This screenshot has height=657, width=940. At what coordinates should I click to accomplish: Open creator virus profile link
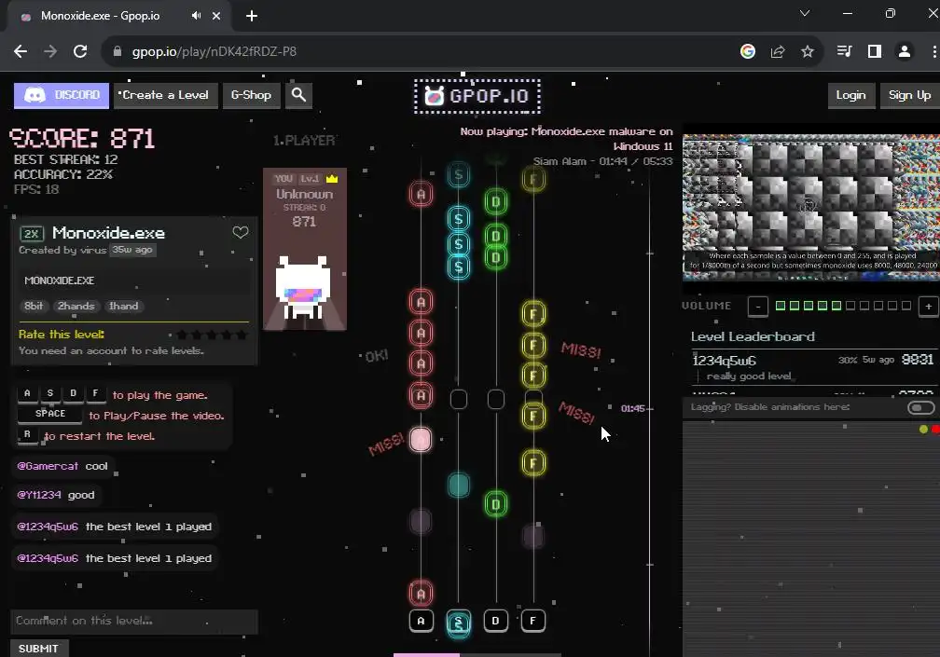click(x=95, y=250)
